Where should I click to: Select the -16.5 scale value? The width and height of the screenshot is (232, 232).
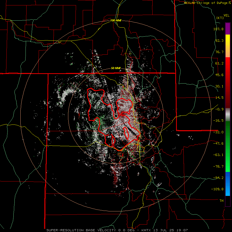coord(218,121)
